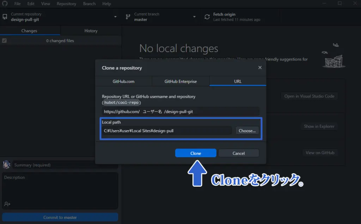
Task: Click the current repository computer icon
Action: 5,17
